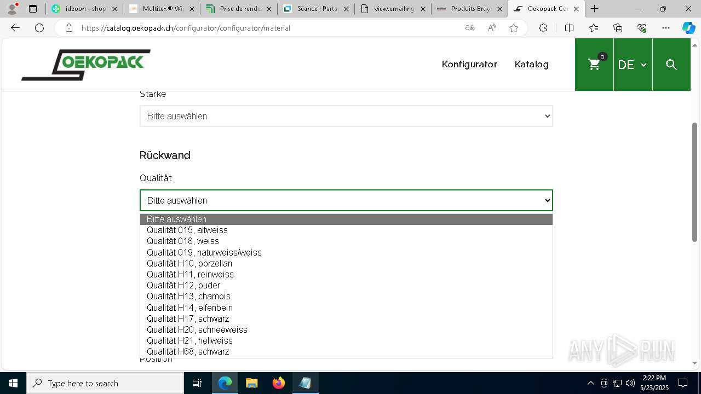This screenshot has height=394, width=701.
Task: Open File Explorer on taskbar
Action: pos(251,383)
